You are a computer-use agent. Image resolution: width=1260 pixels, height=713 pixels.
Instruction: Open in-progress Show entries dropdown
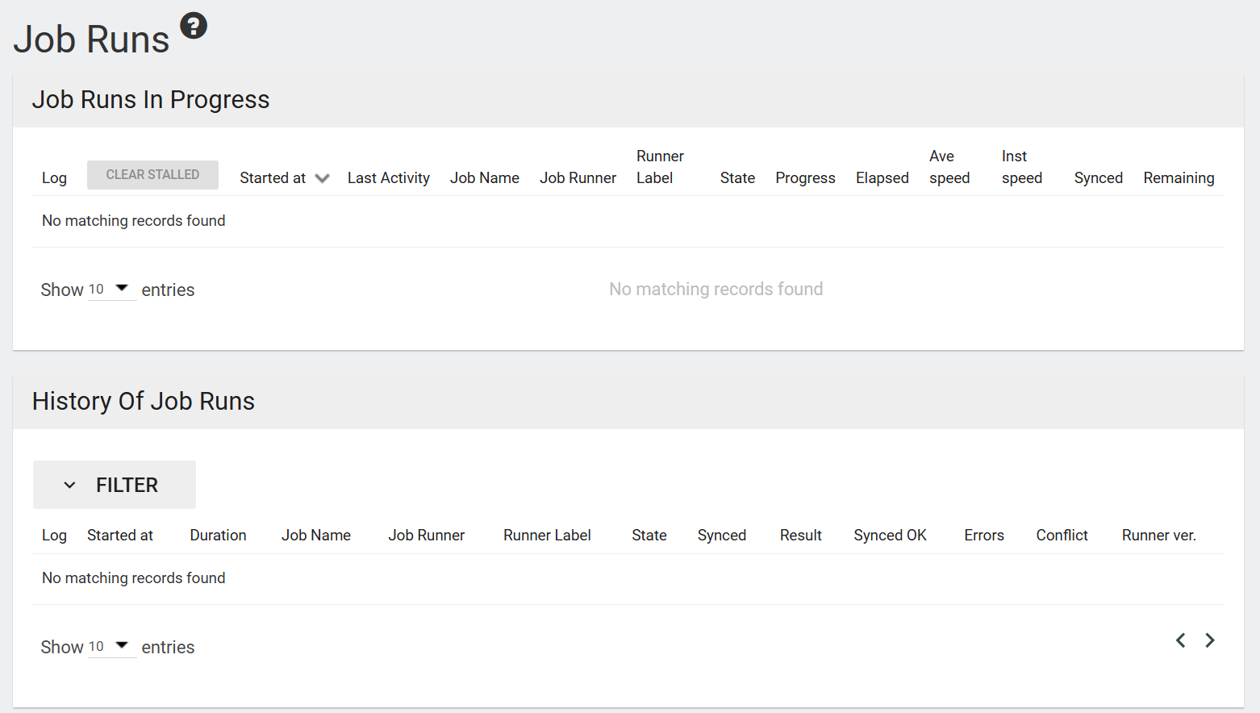111,289
